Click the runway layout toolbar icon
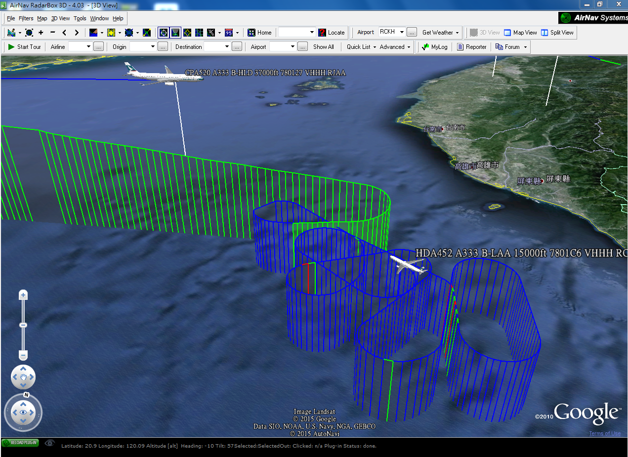 click(211, 33)
